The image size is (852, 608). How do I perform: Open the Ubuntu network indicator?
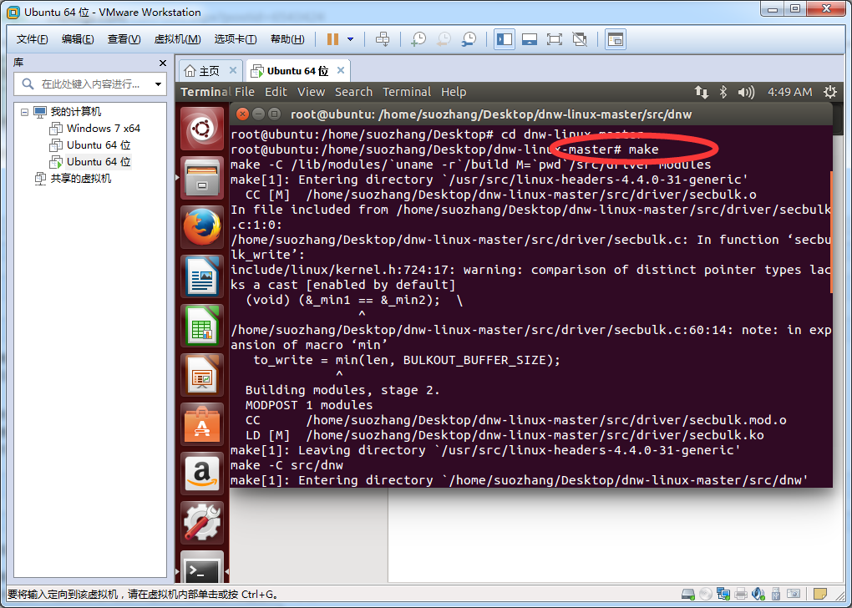(701, 92)
